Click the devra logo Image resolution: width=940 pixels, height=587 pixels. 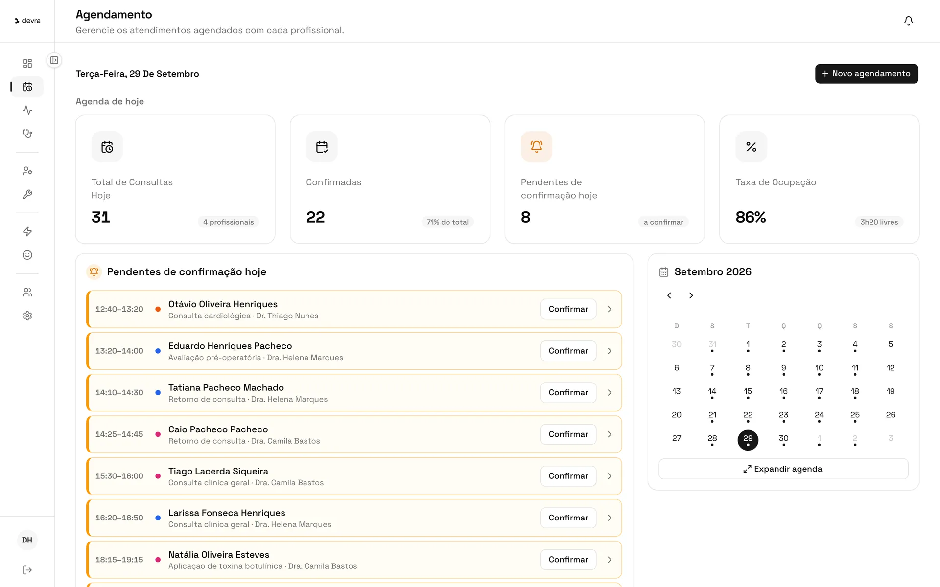[27, 21]
